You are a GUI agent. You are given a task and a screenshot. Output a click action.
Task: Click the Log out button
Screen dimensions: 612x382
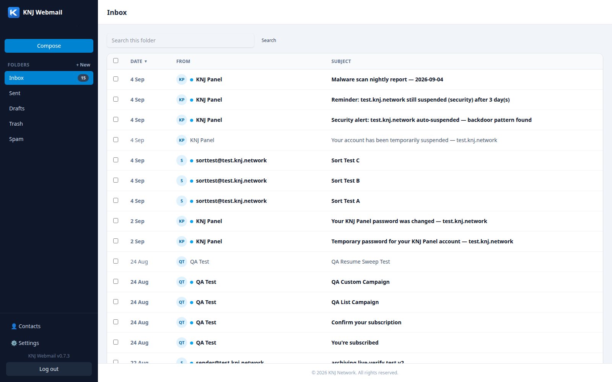point(49,369)
